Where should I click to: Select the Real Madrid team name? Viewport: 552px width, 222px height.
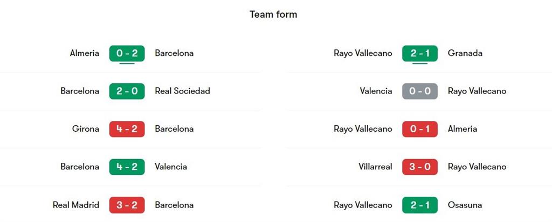[x=76, y=205]
